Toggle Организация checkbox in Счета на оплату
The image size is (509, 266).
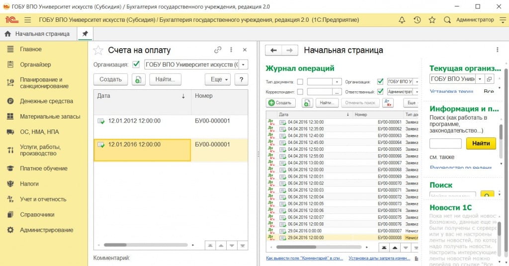(136, 65)
